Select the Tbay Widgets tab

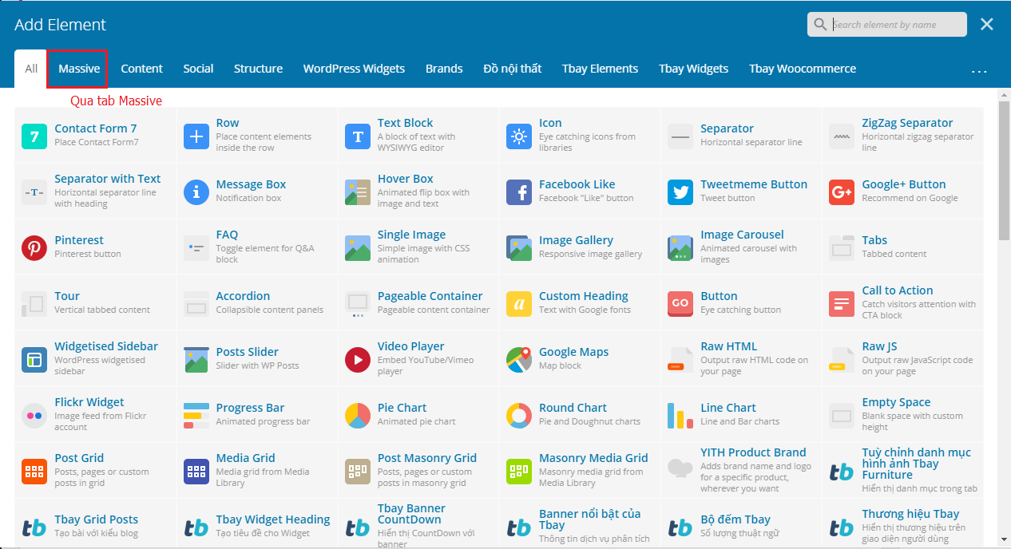[694, 69]
